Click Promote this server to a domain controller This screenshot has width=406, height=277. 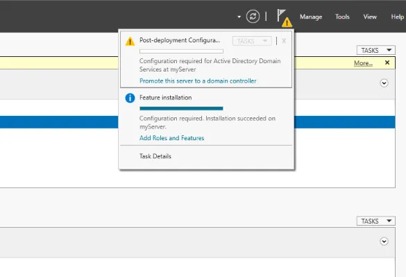click(198, 81)
